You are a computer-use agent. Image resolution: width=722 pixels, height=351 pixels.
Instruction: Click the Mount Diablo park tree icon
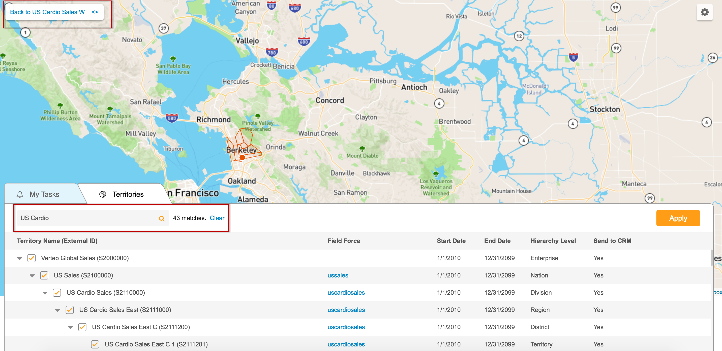pos(362,149)
